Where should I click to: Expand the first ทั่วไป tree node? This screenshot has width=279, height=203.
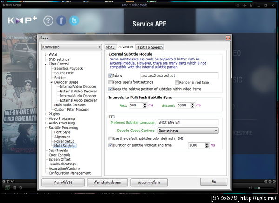(x=46, y=55)
